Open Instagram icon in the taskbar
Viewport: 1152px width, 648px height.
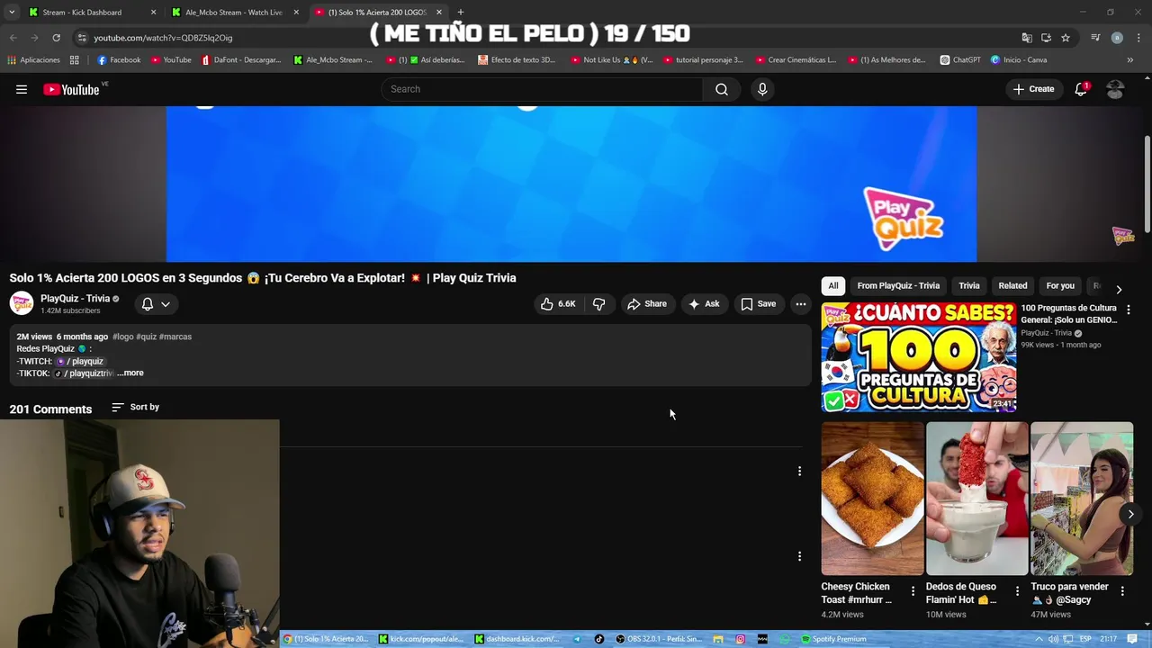(x=740, y=639)
